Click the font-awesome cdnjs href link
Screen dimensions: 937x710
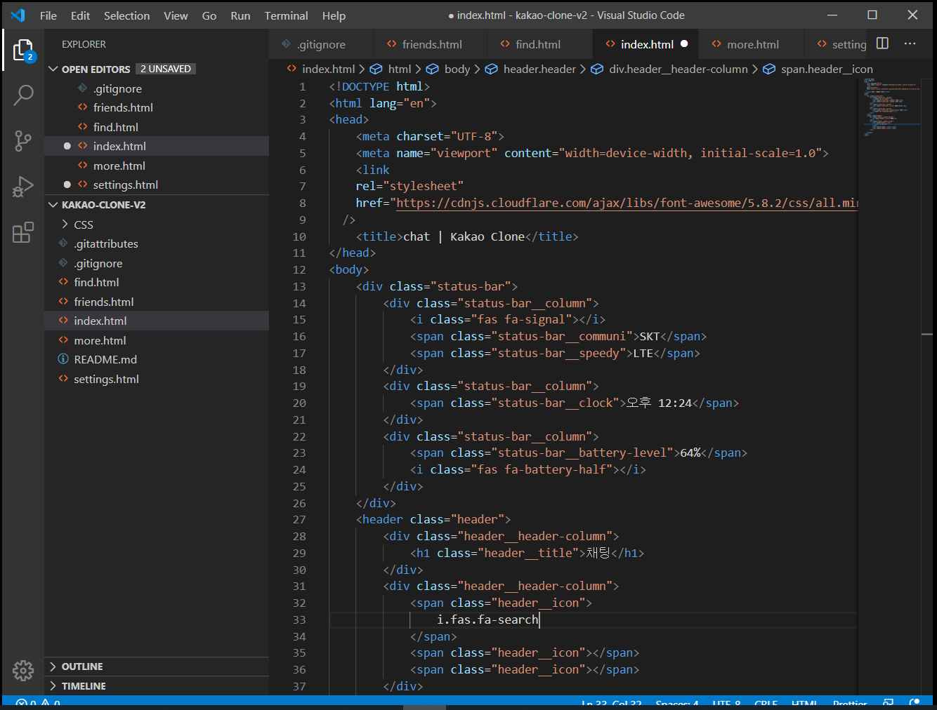627,203
